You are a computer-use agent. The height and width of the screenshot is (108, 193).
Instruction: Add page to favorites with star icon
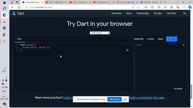[138, 7]
